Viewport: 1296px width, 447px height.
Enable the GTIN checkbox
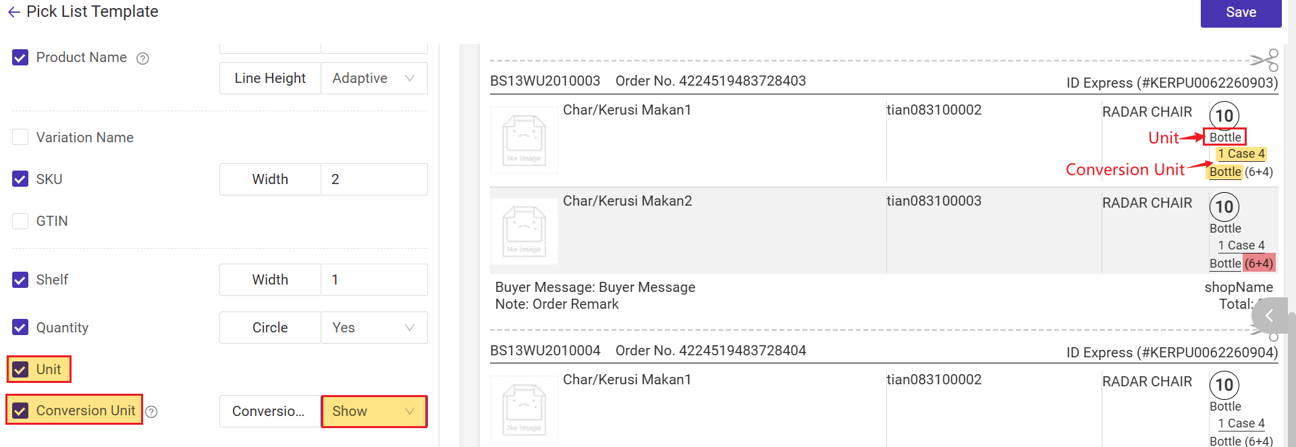pyautogui.click(x=20, y=221)
